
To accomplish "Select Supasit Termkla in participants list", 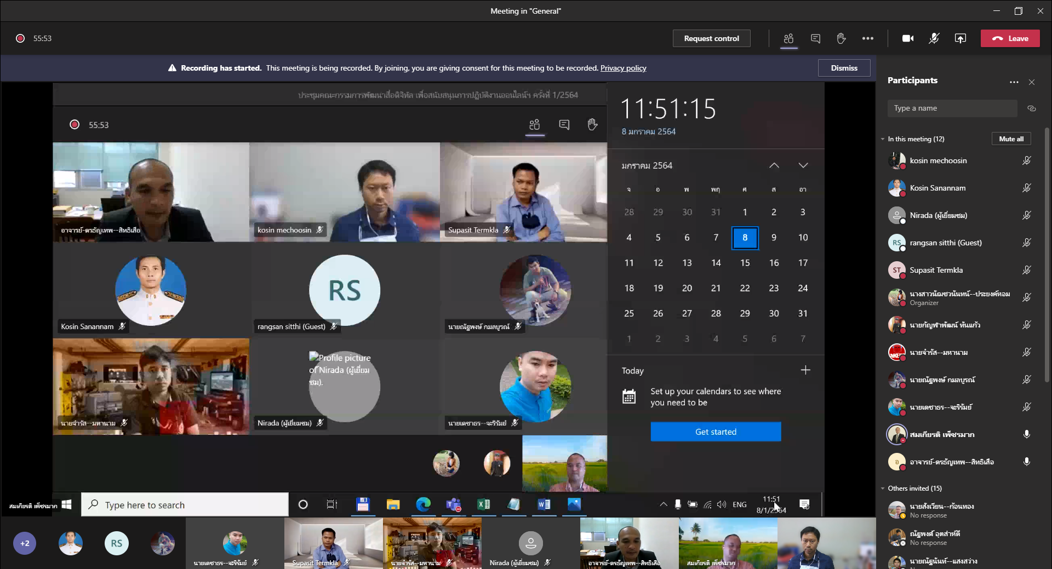I will pyautogui.click(x=936, y=270).
